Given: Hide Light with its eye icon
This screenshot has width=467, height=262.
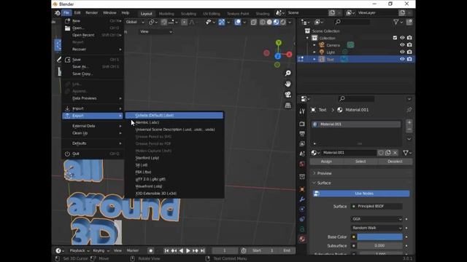Looking at the screenshot, I should (402, 52).
